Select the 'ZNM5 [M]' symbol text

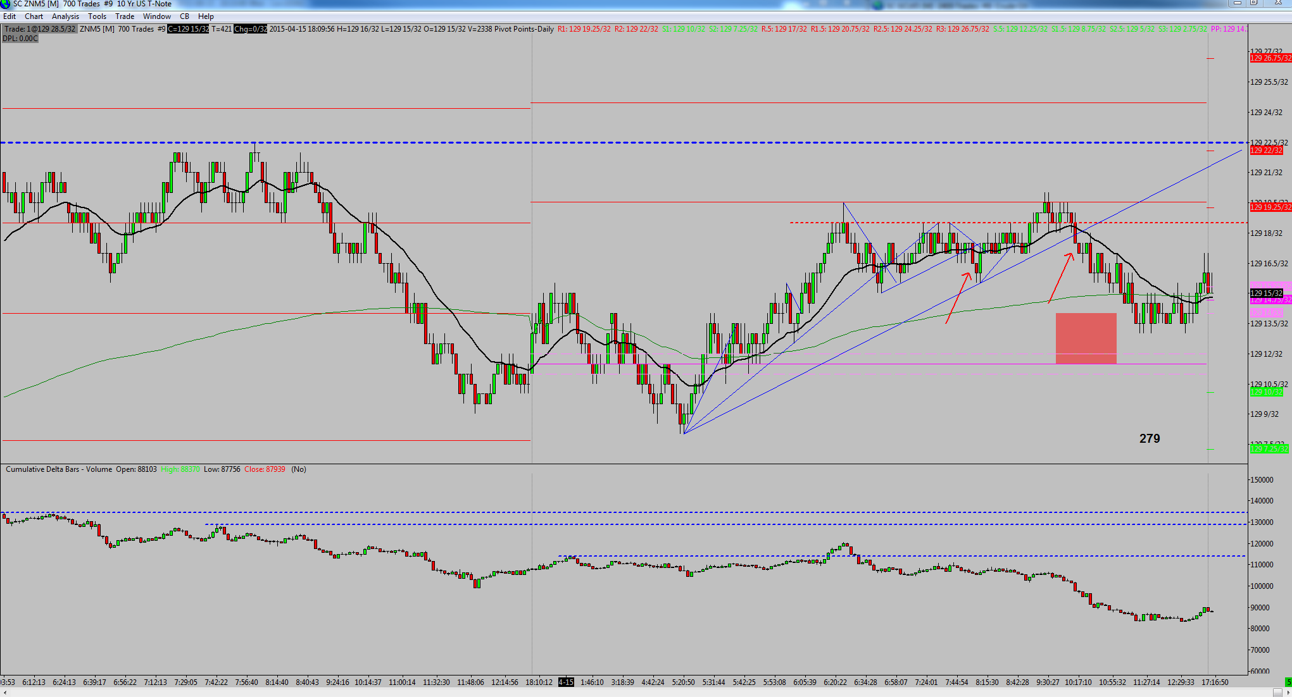(97, 29)
